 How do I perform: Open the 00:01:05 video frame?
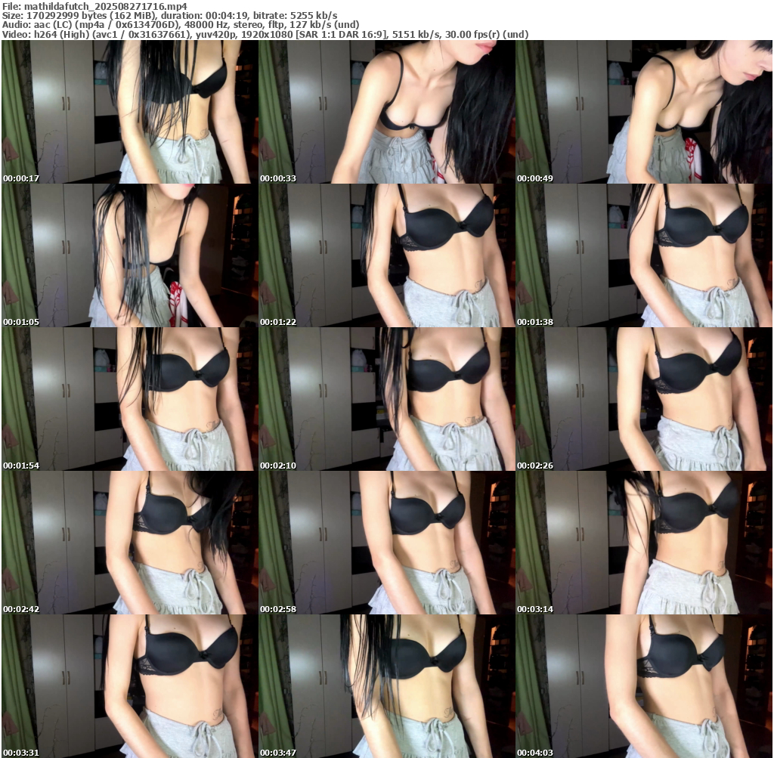click(130, 255)
